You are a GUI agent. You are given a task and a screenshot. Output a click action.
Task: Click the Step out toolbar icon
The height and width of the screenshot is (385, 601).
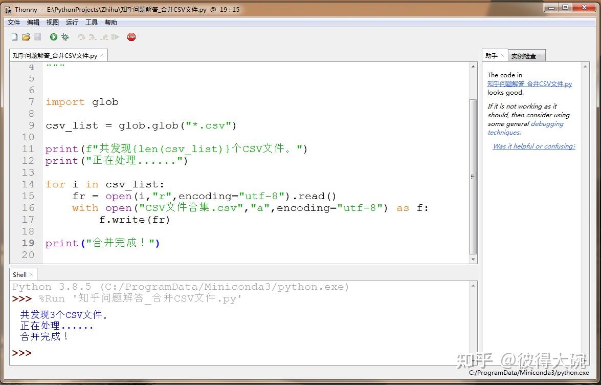click(x=104, y=36)
